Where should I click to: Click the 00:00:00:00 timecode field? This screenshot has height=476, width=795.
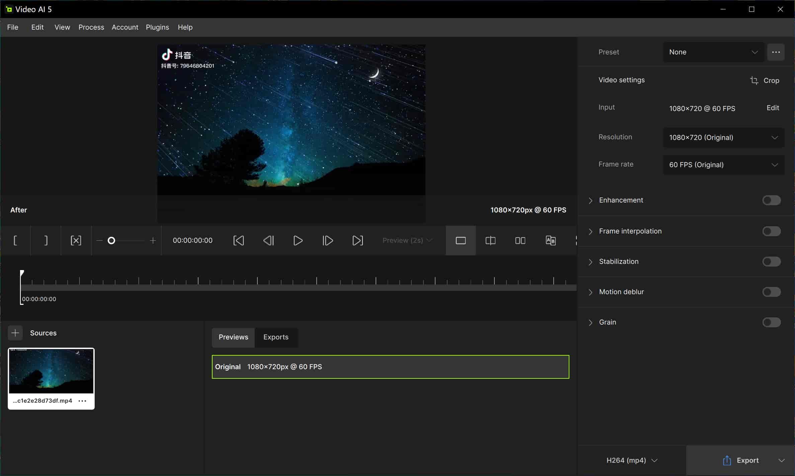click(192, 240)
